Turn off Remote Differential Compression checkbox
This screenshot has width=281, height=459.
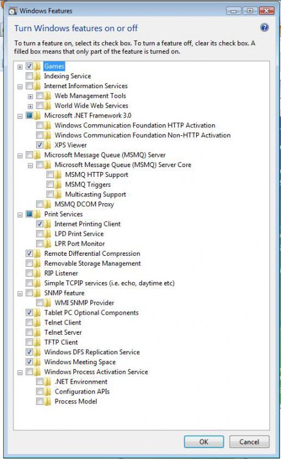pyautogui.click(x=29, y=253)
